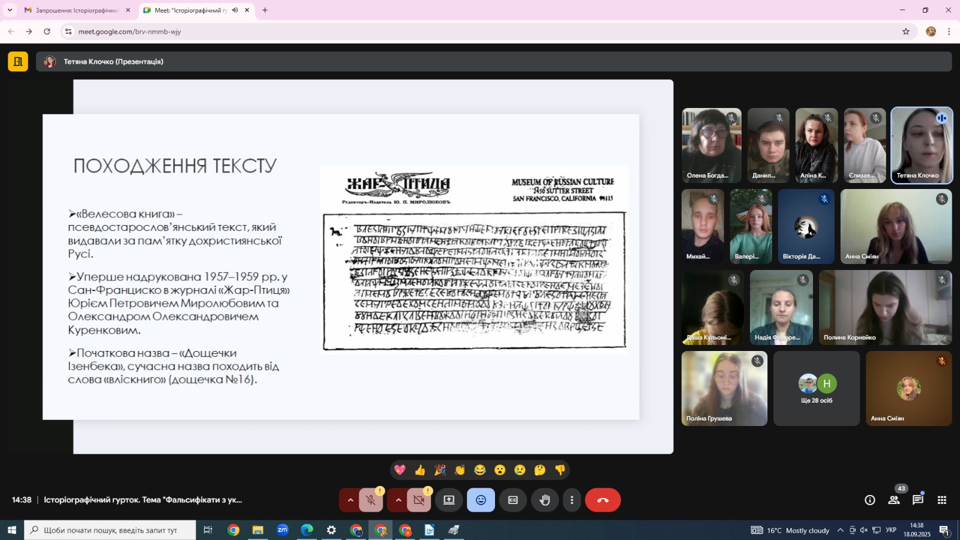This screenshot has height=540, width=960.
Task: Click the browser address bar URL
Action: [130, 32]
